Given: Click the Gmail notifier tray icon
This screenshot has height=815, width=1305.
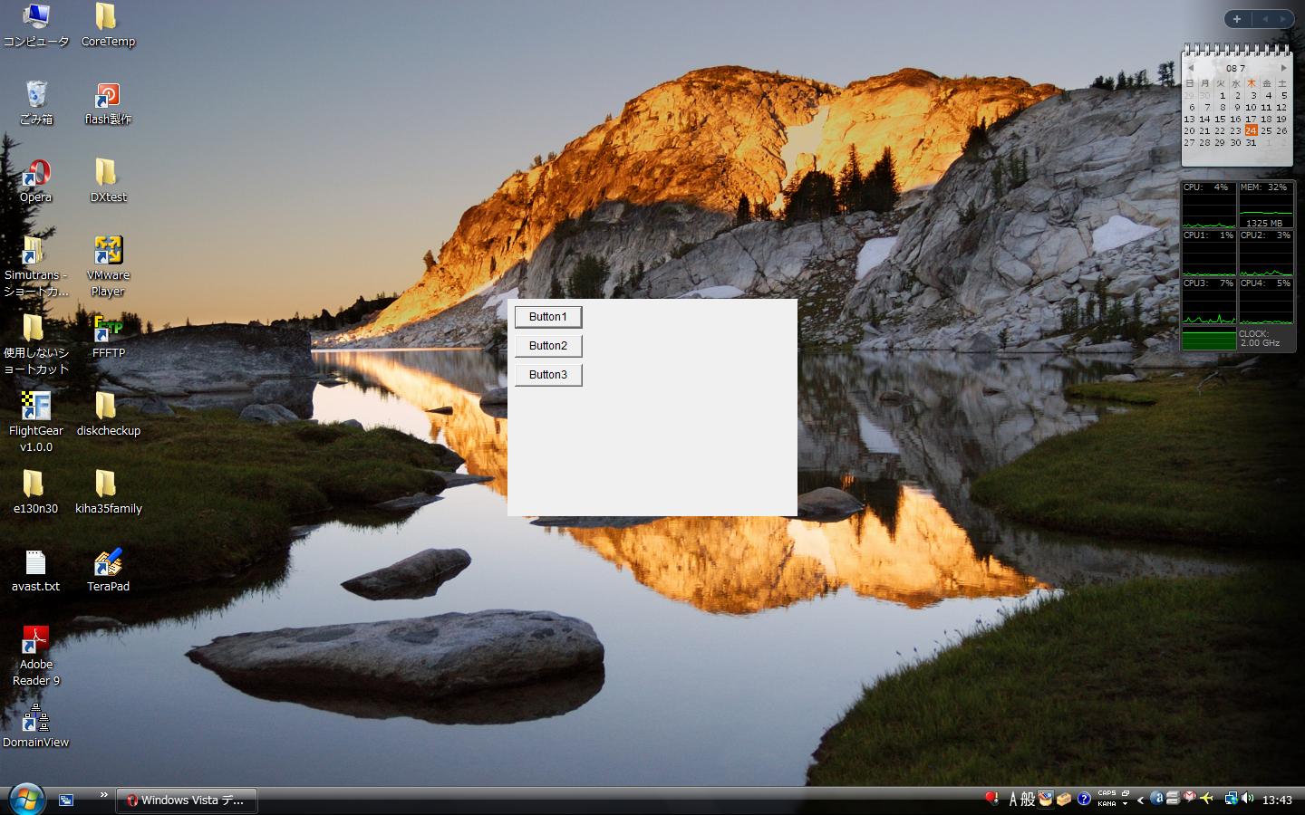Looking at the screenshot, I should point(1190,798).
